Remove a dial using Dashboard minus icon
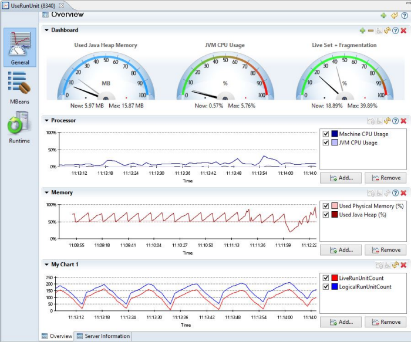 [370, 31]
